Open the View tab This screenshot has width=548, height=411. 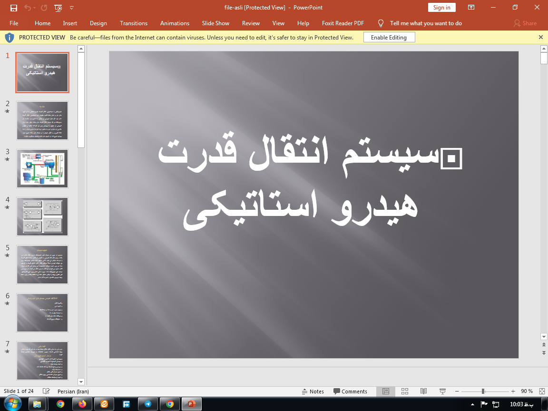point(278,23)
